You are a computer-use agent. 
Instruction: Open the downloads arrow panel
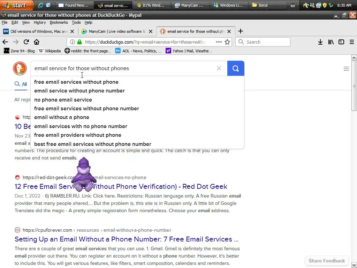coord(320,42)
